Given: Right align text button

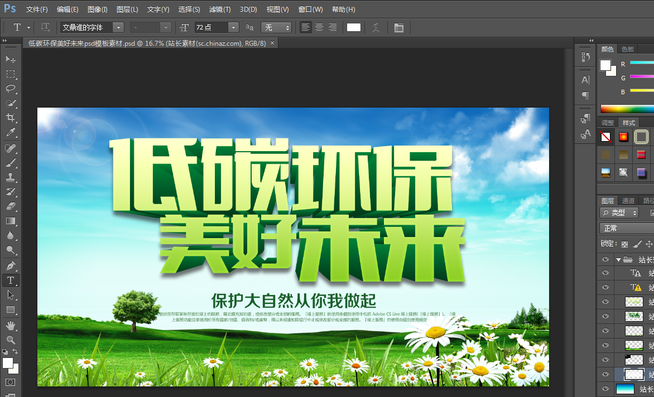Looking at the screenshot, I should [333, 27].
